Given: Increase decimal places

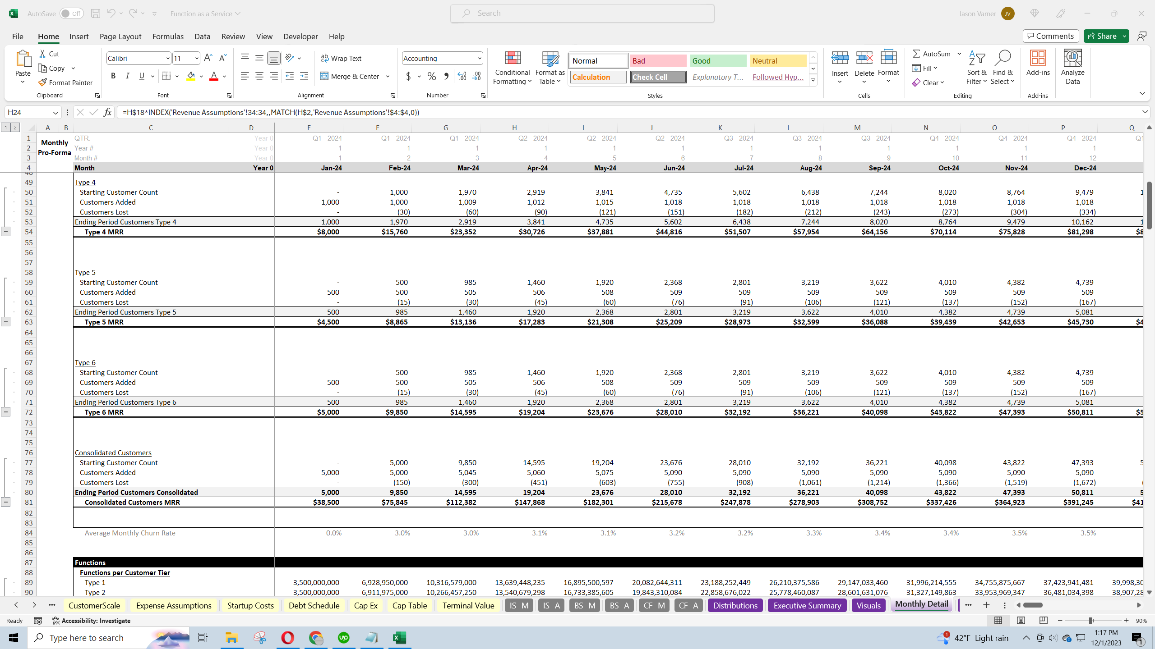Looking at the screenshot, I should (x=462, y=76).
